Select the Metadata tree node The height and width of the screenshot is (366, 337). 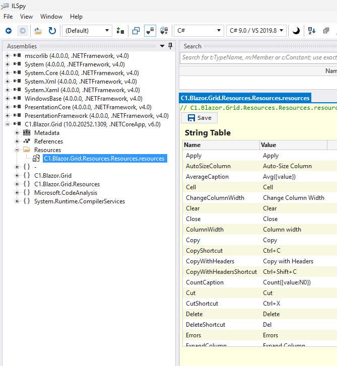46,133
